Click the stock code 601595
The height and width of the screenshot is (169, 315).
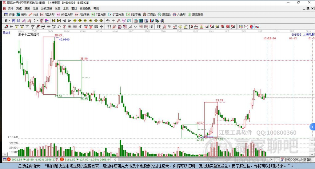(x=296, y=34)
